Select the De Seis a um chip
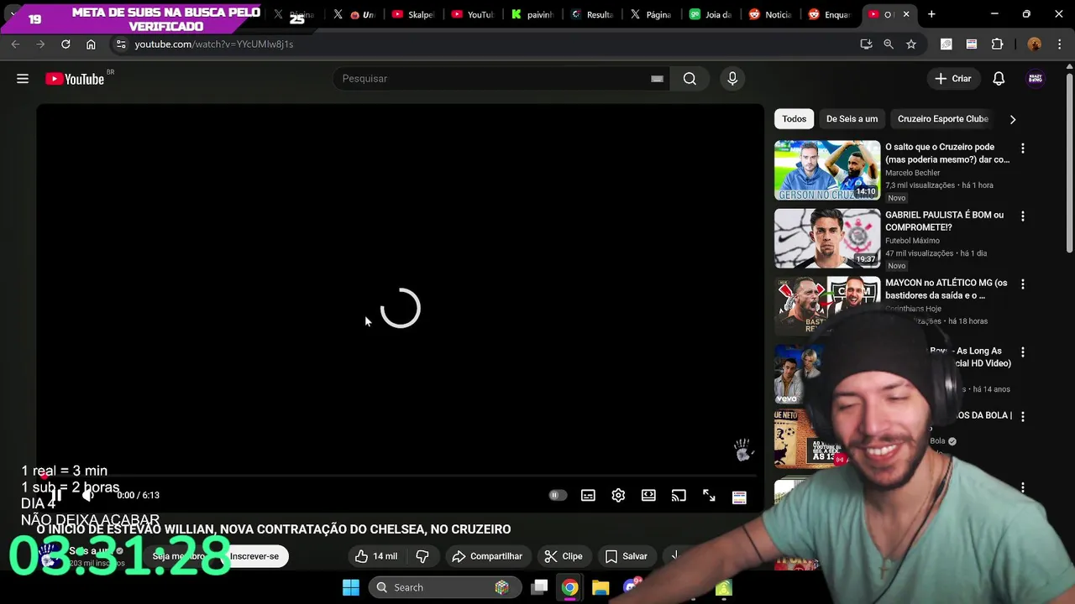1075x604 pixels. (852, 119)
